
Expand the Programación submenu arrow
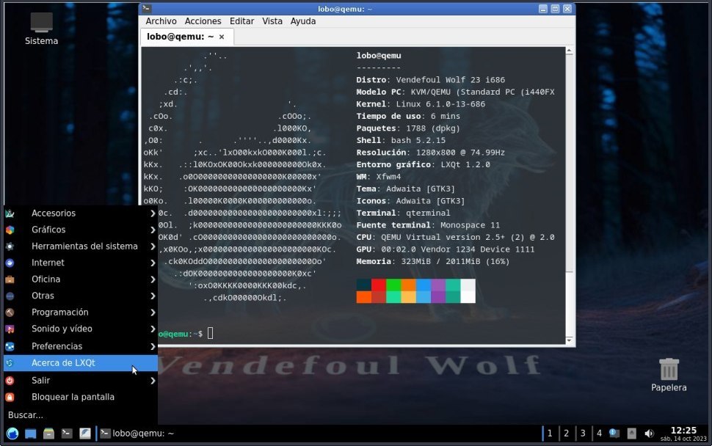[x=153, y=312]
